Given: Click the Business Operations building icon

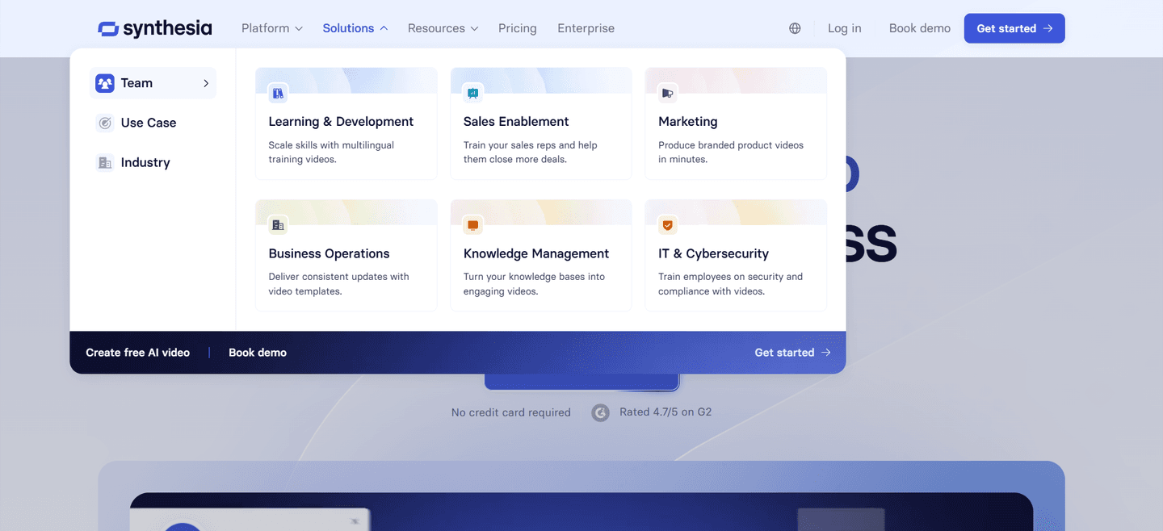Looking at the screenshot, I should [278, 224].
